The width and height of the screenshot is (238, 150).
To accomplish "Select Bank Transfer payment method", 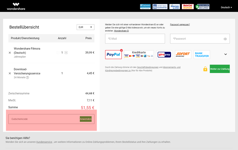I will (202, 54).
